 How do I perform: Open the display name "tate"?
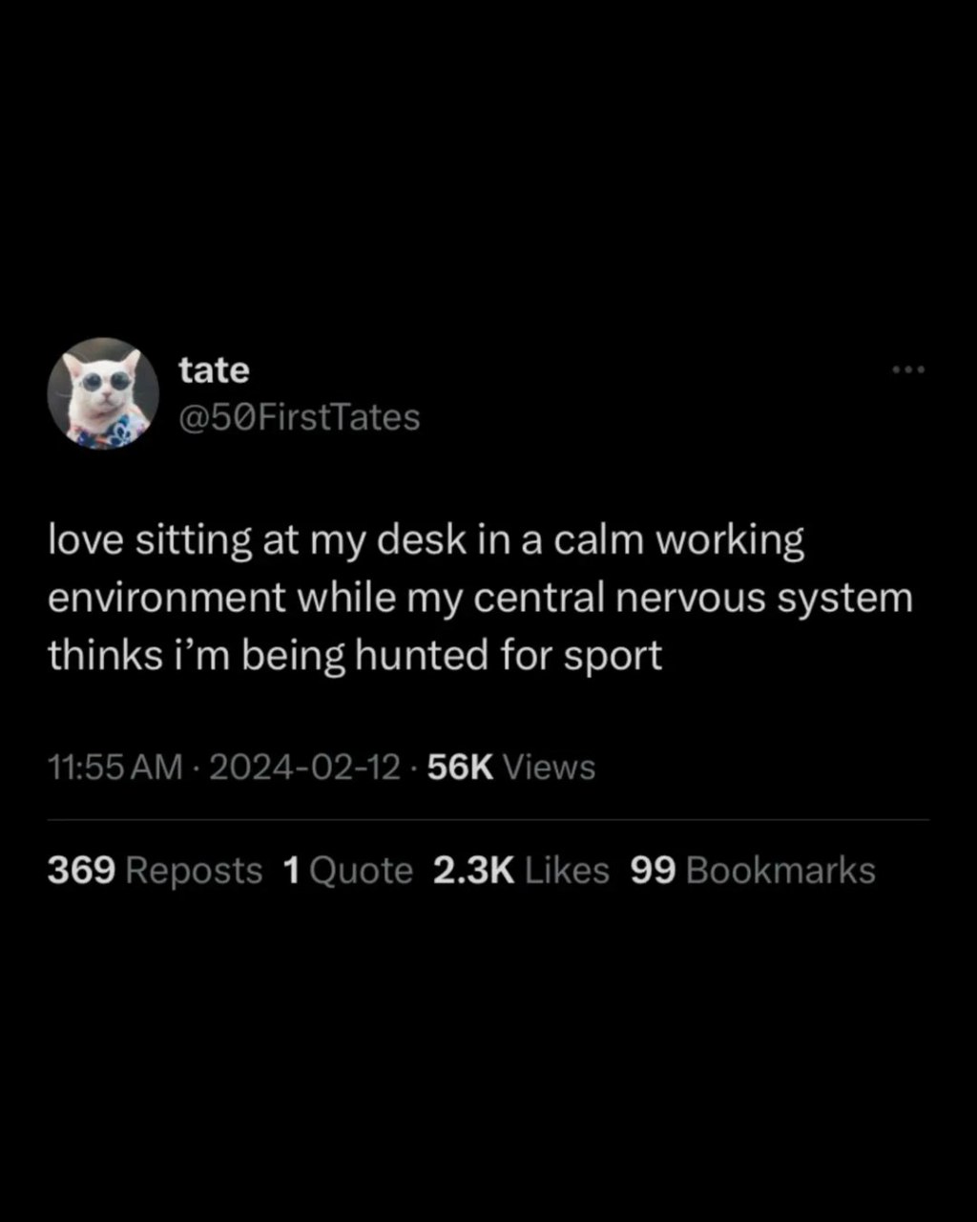pos(214,369)
